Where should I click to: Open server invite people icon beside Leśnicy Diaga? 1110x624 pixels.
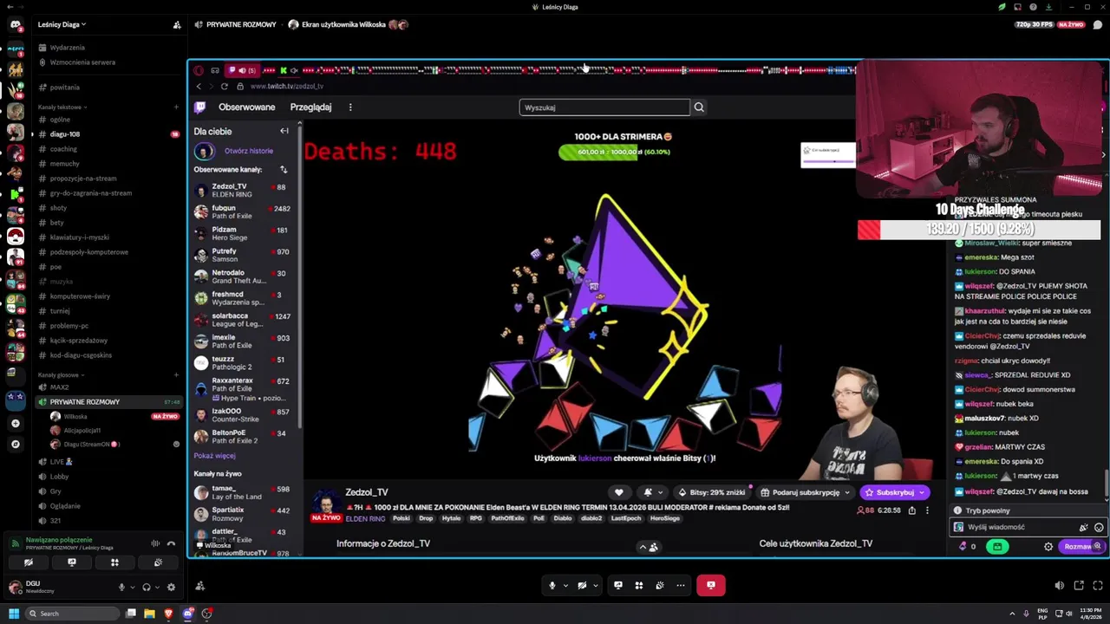(x=177, y=24)
